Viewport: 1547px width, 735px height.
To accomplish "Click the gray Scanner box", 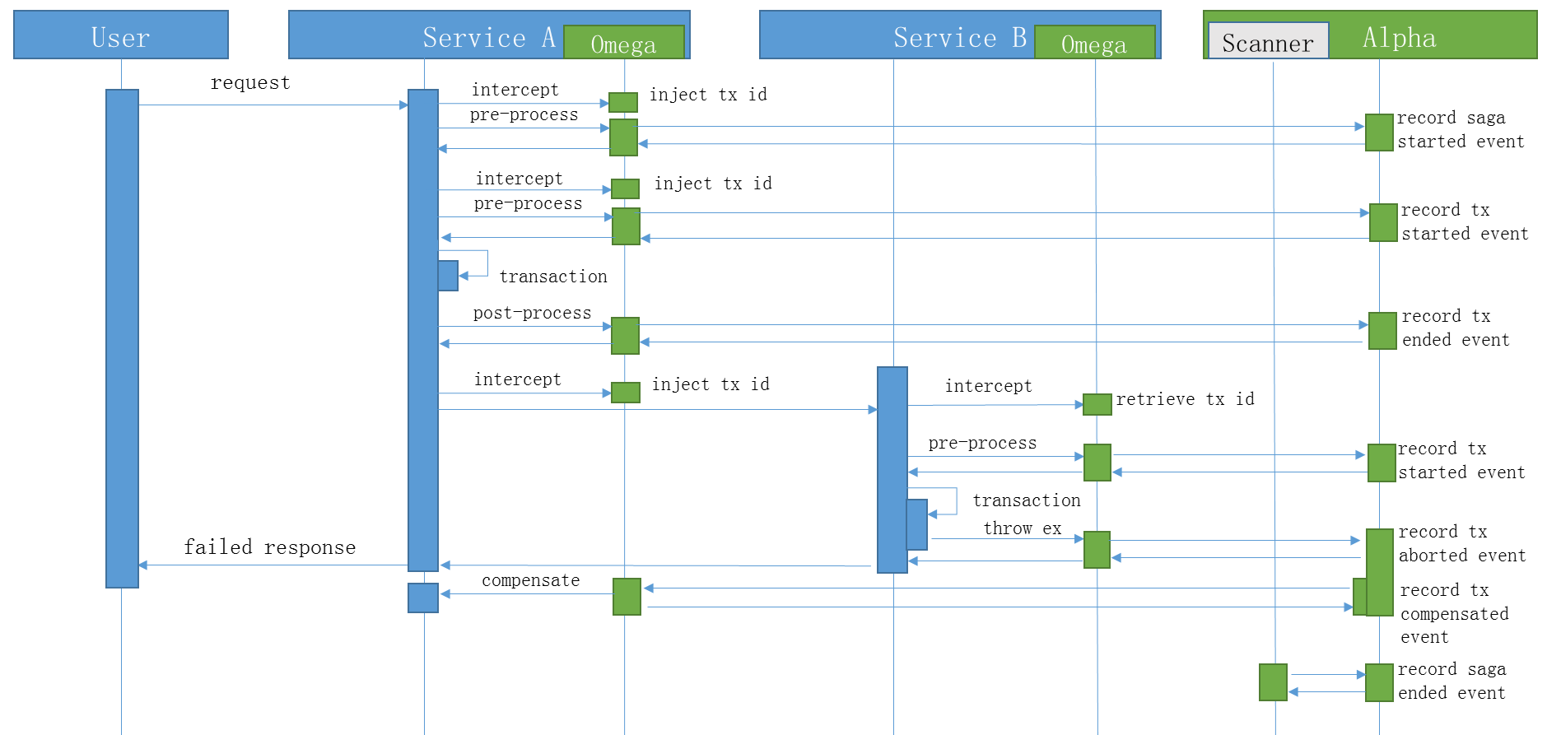I will tap(1267, 43).
